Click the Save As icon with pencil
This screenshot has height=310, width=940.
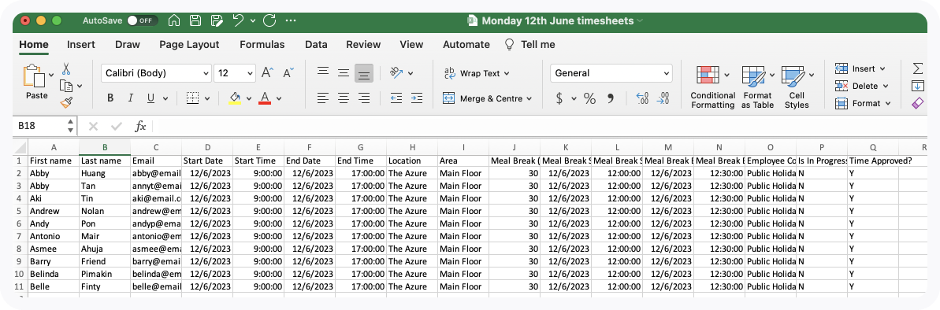pos(217,20)
